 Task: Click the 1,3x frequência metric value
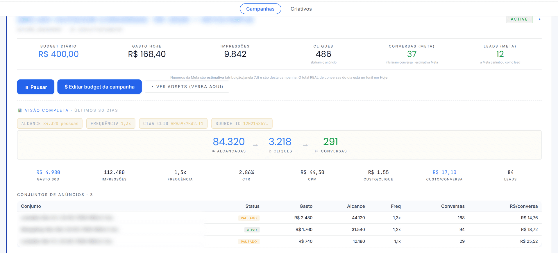tap(180, 172)
